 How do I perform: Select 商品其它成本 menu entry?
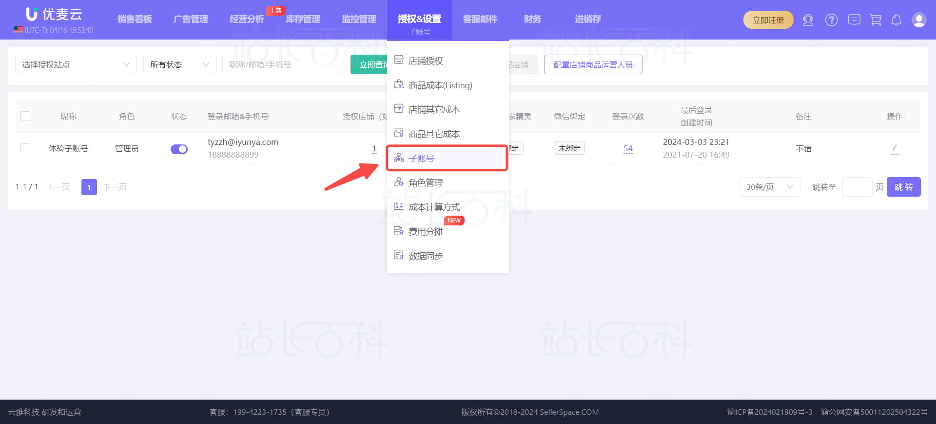point(448,134)
